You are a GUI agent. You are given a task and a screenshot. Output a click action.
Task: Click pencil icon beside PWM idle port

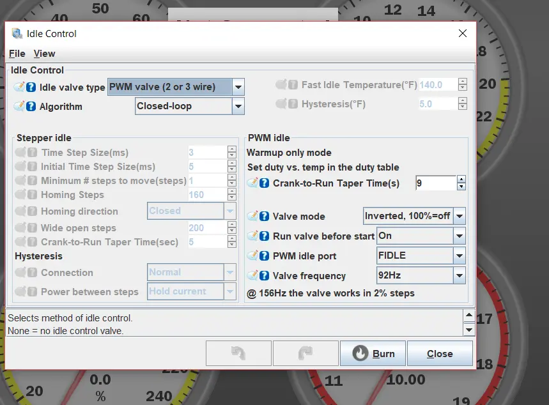pyautogui.click(x=253, y=256)
